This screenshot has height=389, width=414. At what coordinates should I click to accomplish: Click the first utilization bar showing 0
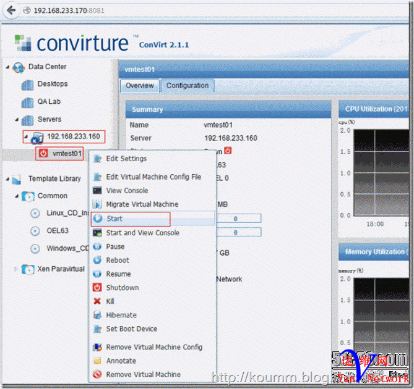238,219
